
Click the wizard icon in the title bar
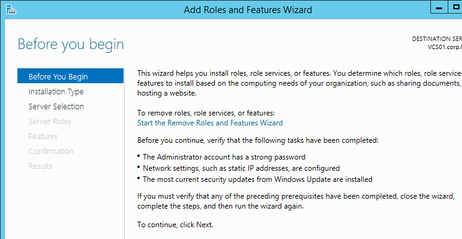pos(11,9)
